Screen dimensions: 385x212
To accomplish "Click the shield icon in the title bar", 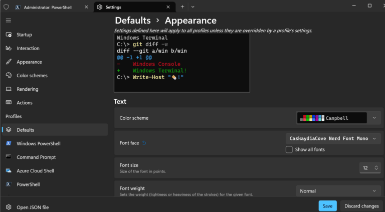I will point(6,7).
